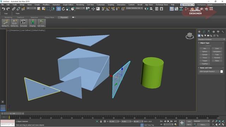Open the Rendering menu
The image size is (226, 127).
(80, 5)
